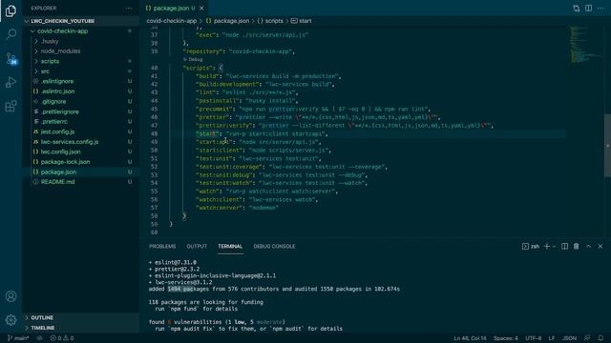The image size is (611, 343).
Task: Maximize the panel size with chevron up
Action: pyautogui.click(x=588, y=246)
